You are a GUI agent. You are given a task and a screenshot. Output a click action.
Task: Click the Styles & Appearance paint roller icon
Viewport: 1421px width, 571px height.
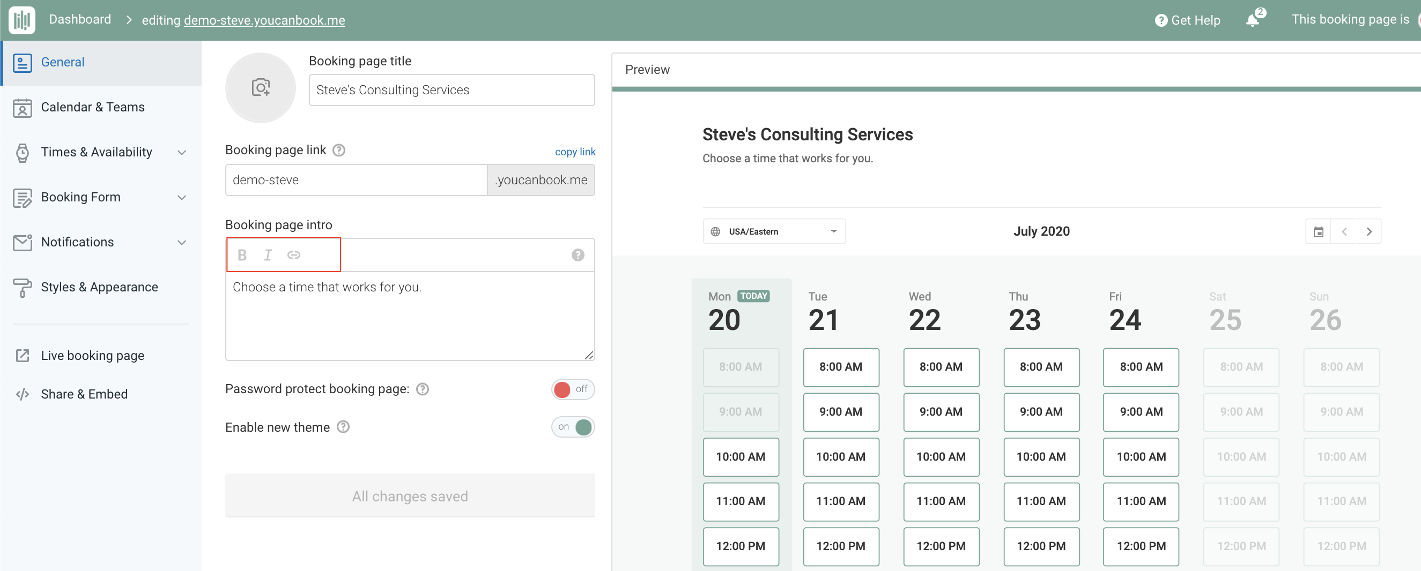tap(22, 287)
